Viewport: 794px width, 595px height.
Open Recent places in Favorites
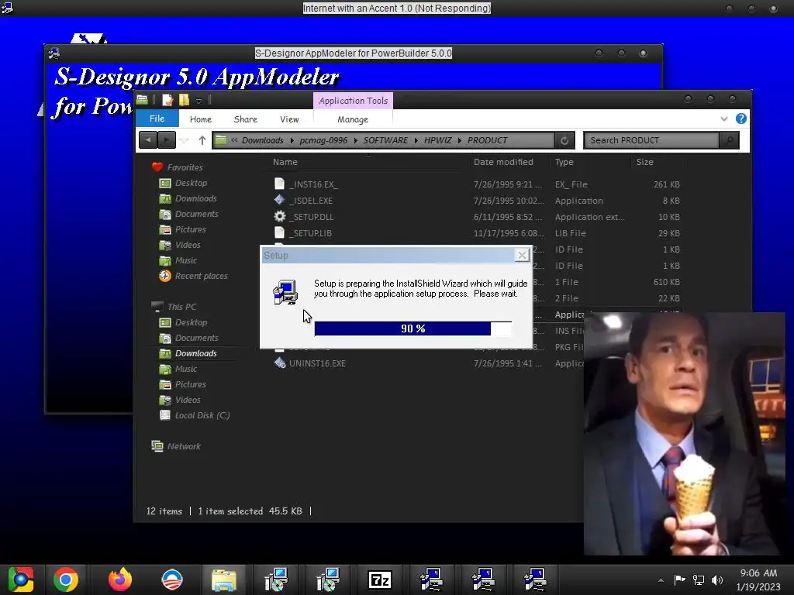click(x=201, y=276)
